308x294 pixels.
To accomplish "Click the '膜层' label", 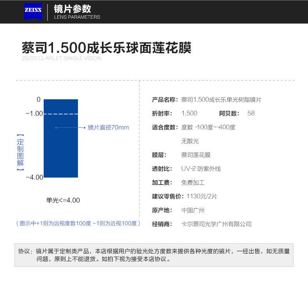I will [x=159, y=155].
